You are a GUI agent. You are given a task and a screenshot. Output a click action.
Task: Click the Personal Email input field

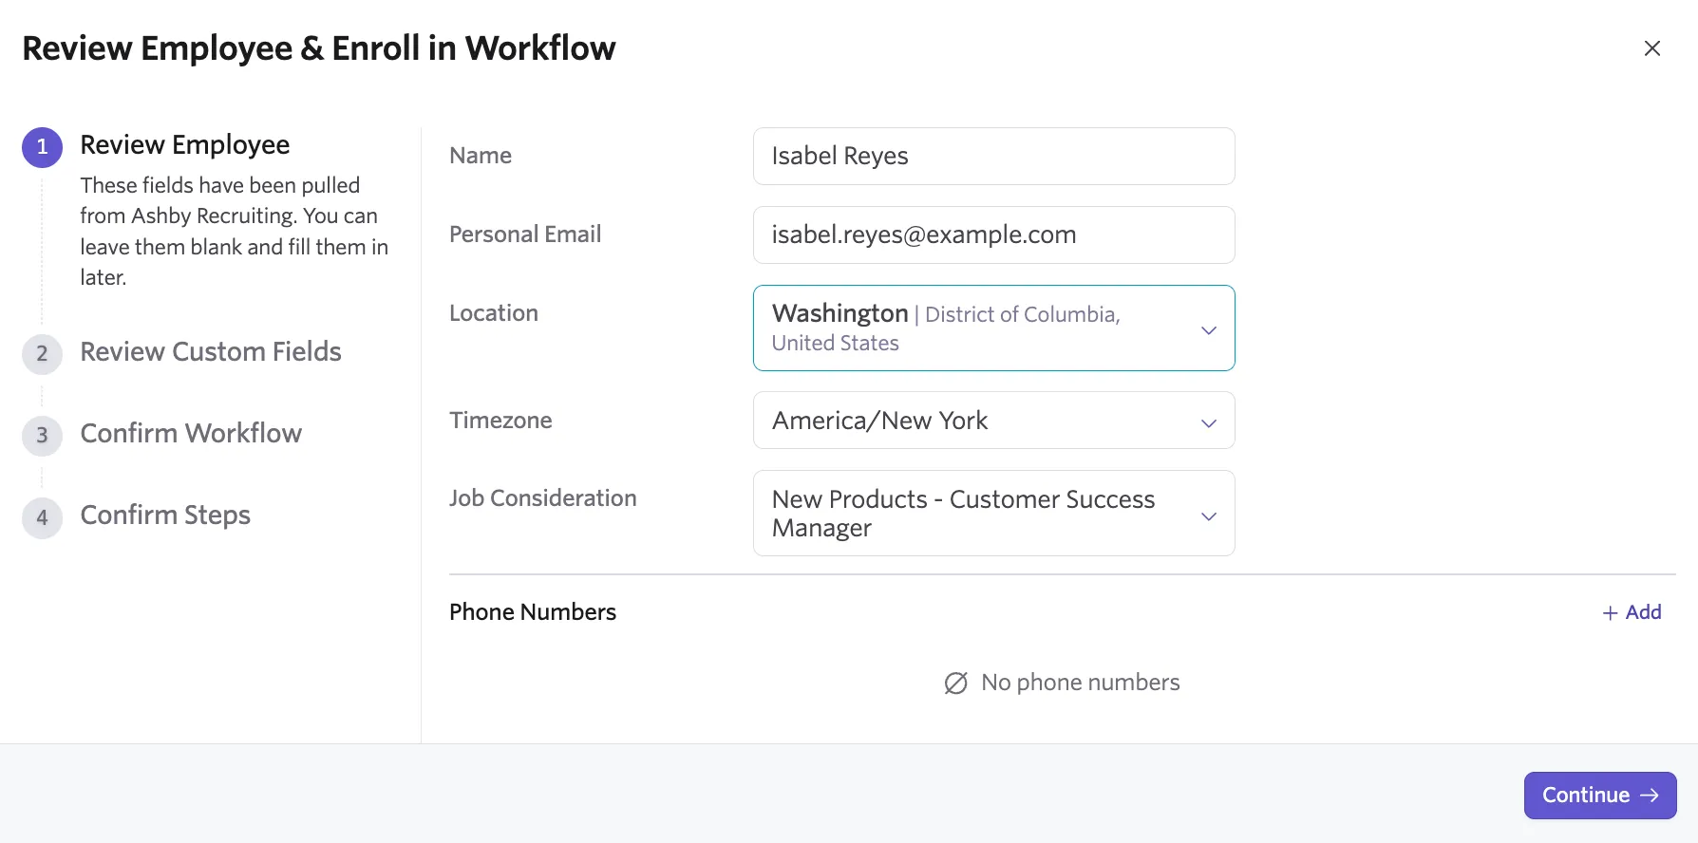tap(993, 235)
